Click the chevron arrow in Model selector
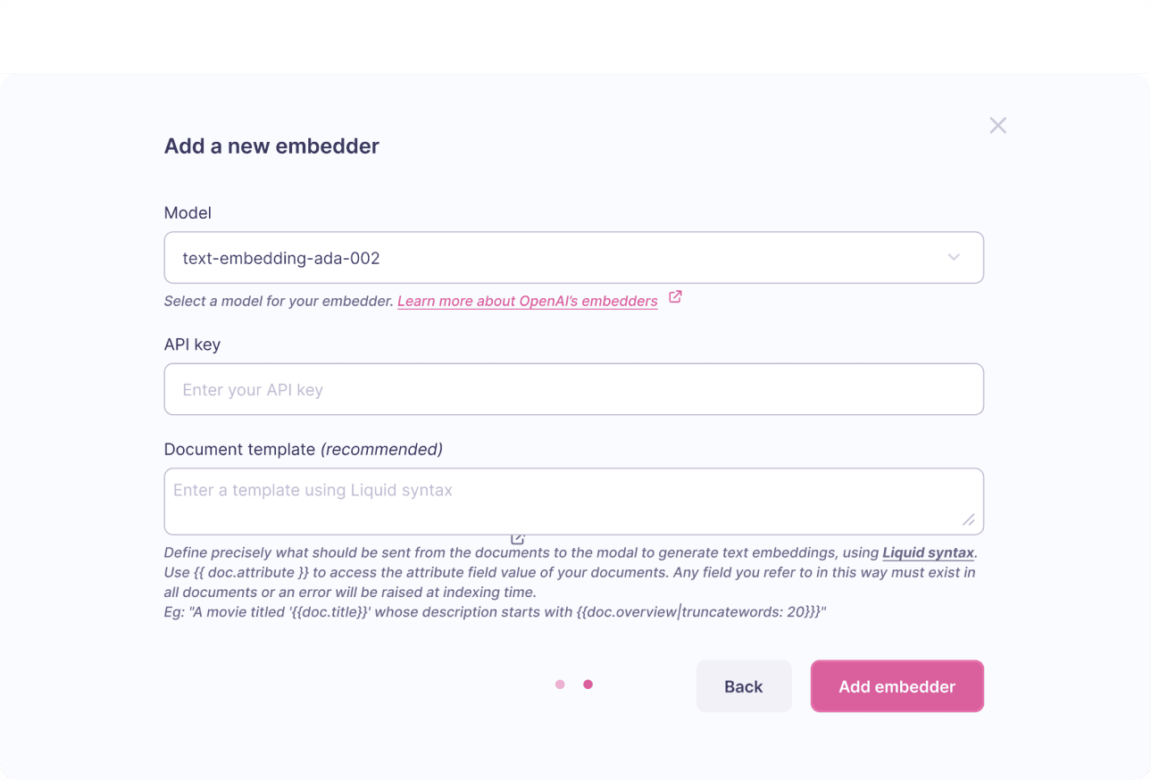The width and height of the screenshot is (1151, 780). 954,258
